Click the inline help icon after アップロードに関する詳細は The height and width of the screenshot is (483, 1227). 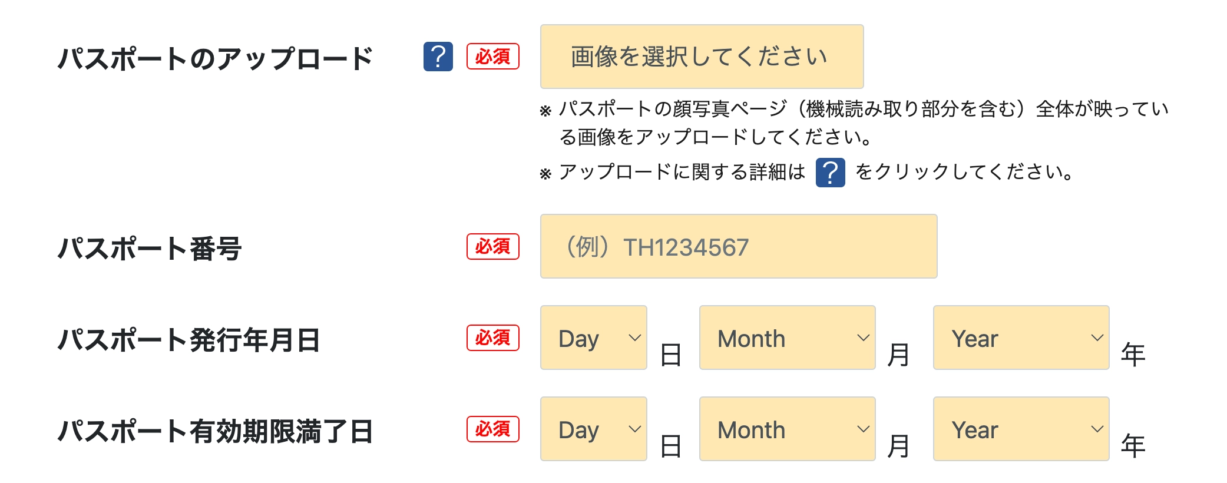tap(830, 173)
